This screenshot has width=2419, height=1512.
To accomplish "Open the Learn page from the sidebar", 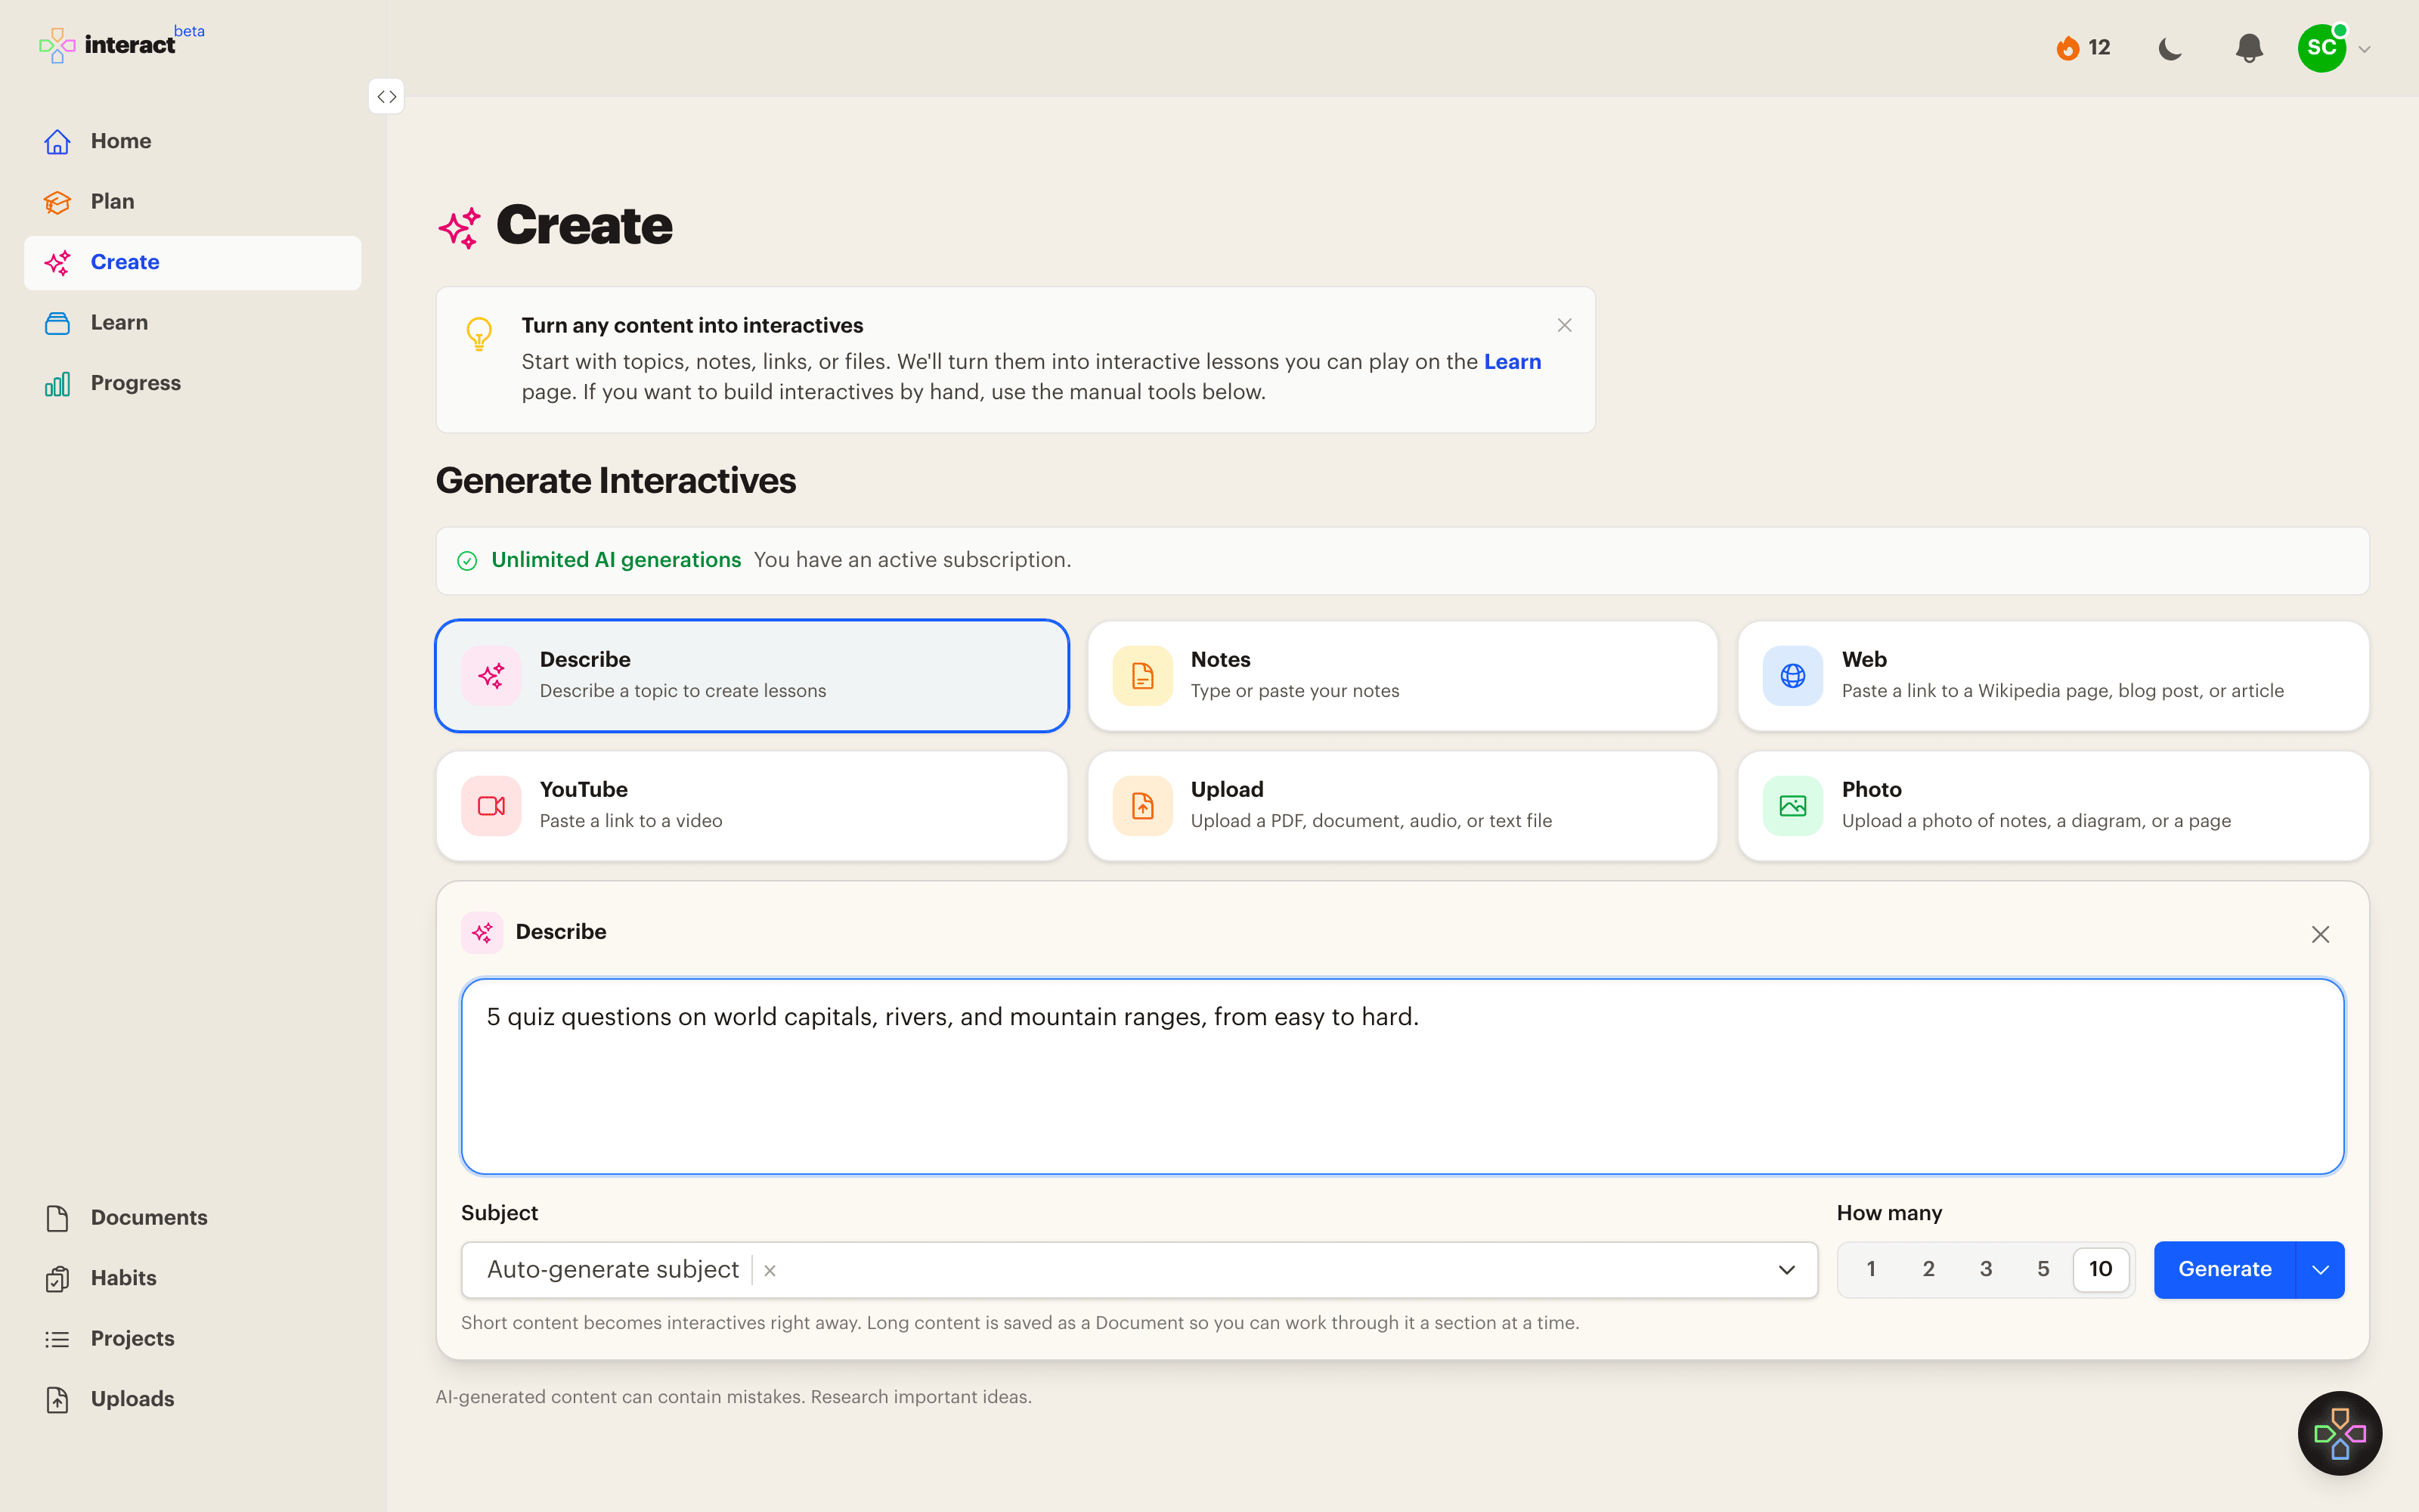I will click(193, 323).
